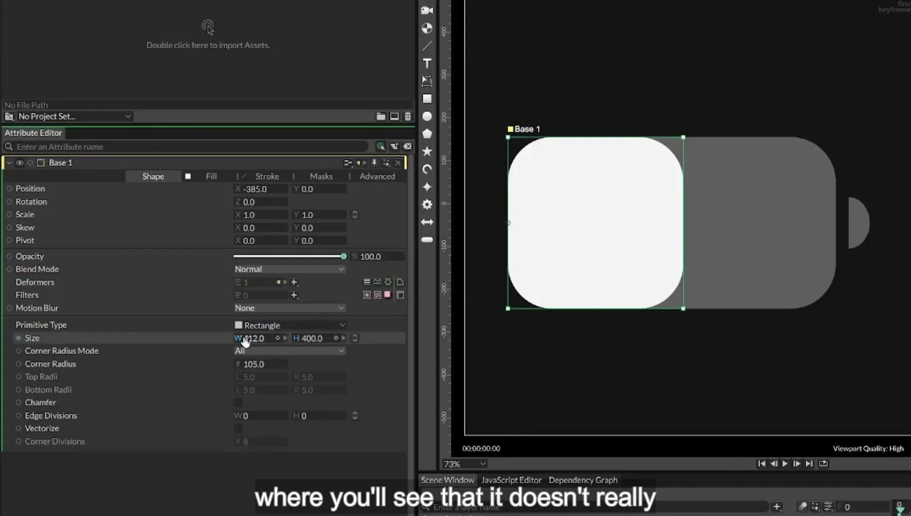Click the Corner Radius value field

(x=261, y=364)
